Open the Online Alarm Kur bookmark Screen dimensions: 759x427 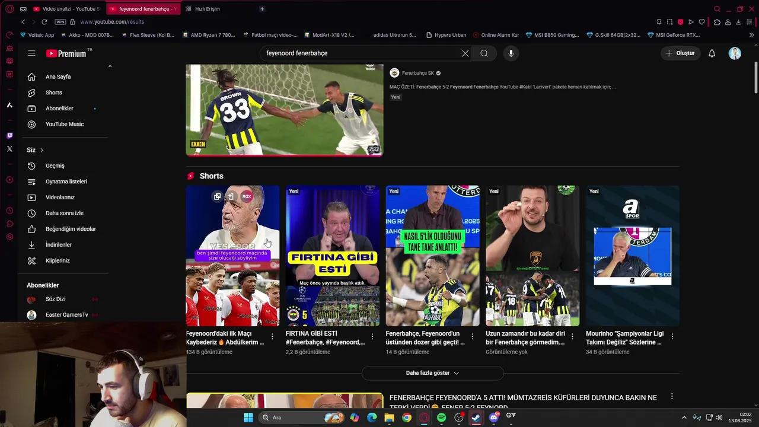(x=496, y=35)
